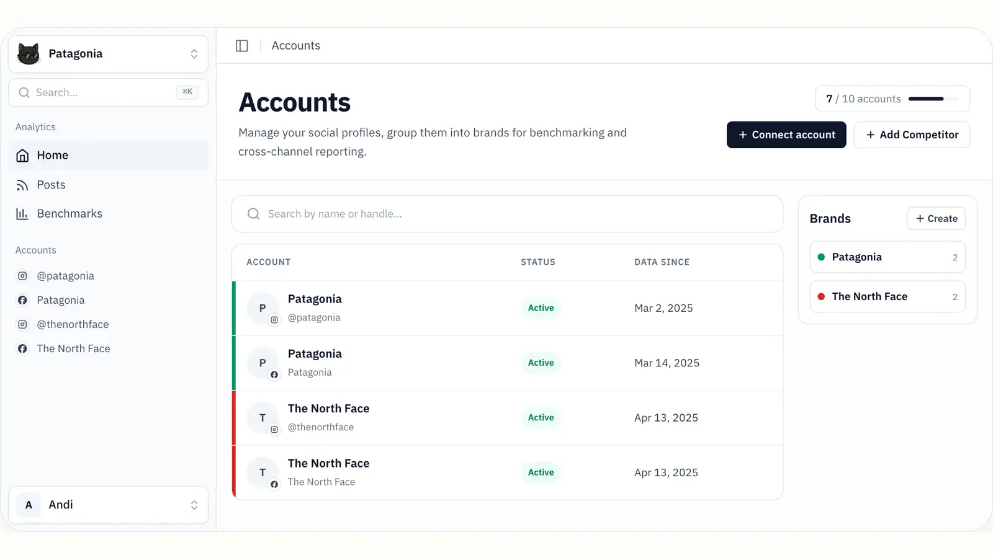Click the P avatar of @patagonia row
This screenshot has height=558, width=993.
coord(263,308)
